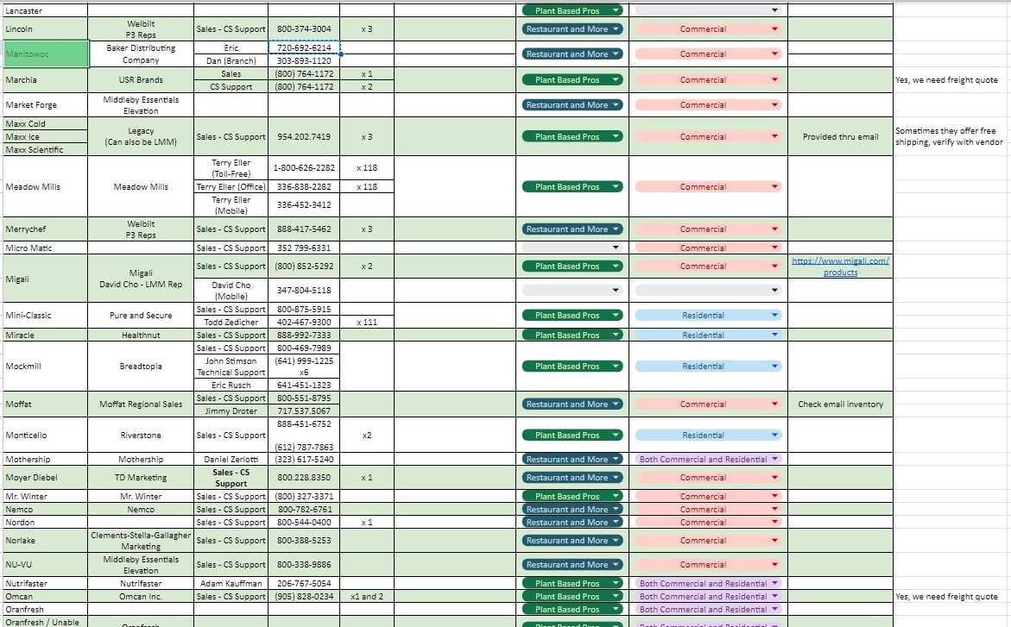Select the Provided thru email cell
Image resolution: width=1011 pixels, height=627 pixels.
click(840, 136)
